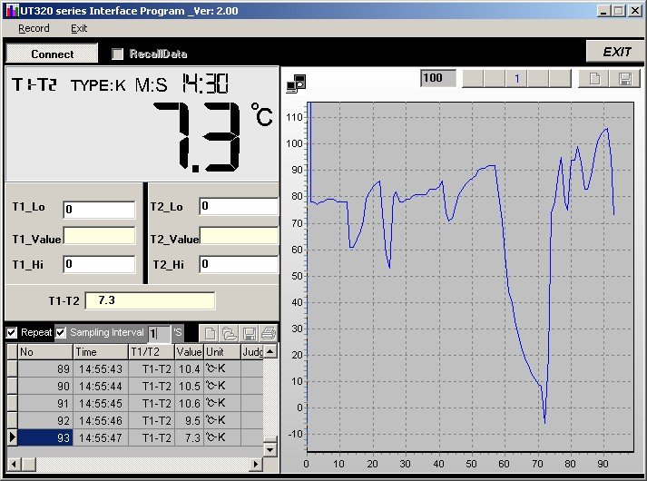Open the Record menu
This screenshot has width=647, height=481.
pos(34,28)
